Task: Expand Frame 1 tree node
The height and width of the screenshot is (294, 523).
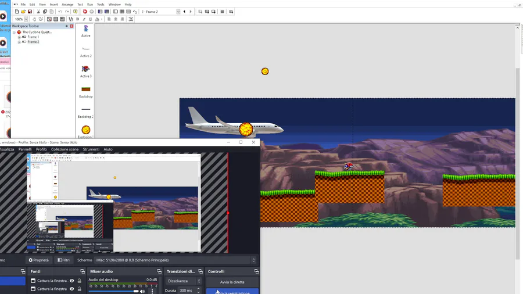Action: tap(19, 37)
